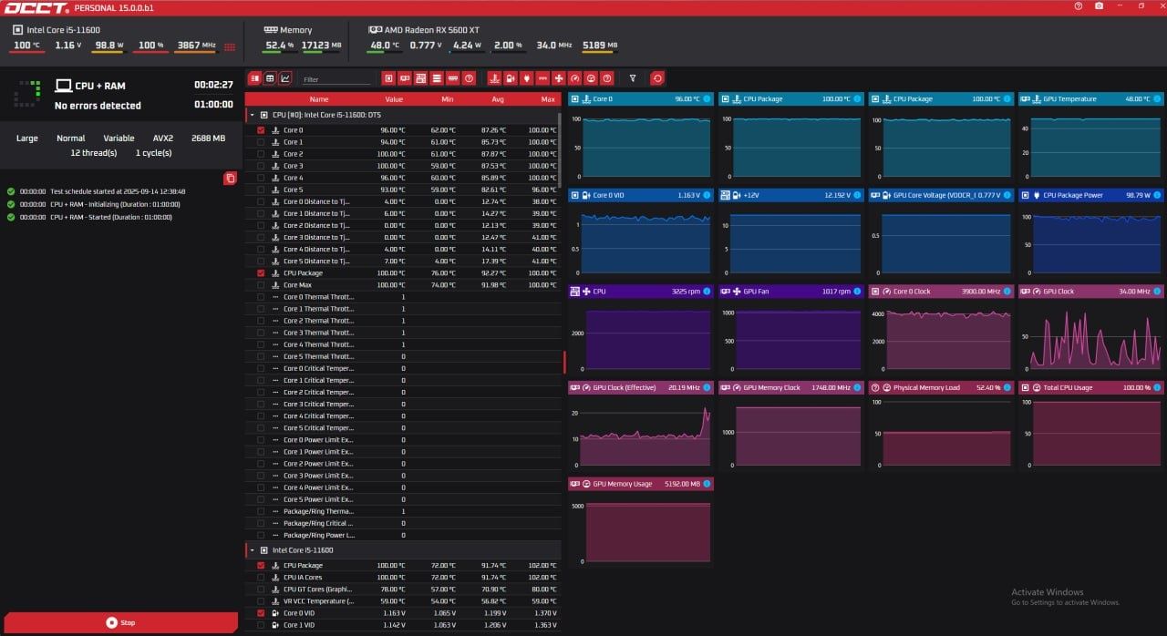
Task: Take a screenshot with camera icon
Action: 1099,5
